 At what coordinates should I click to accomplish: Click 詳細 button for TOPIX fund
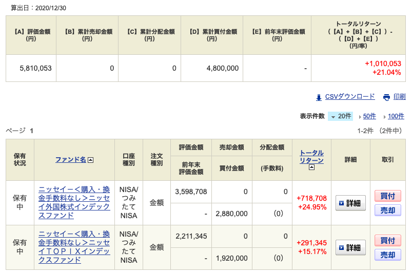[350, 247]
